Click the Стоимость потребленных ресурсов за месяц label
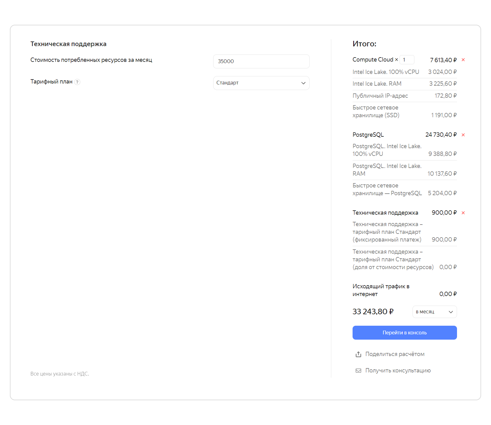The image size is (491, 425). [x=91, y=60]
